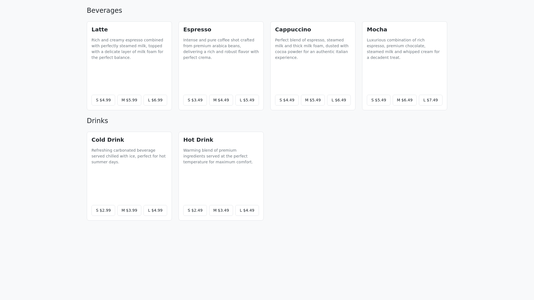
Task: Pick large Hot Drink priced $4.49
Action: tap(247, 210)
